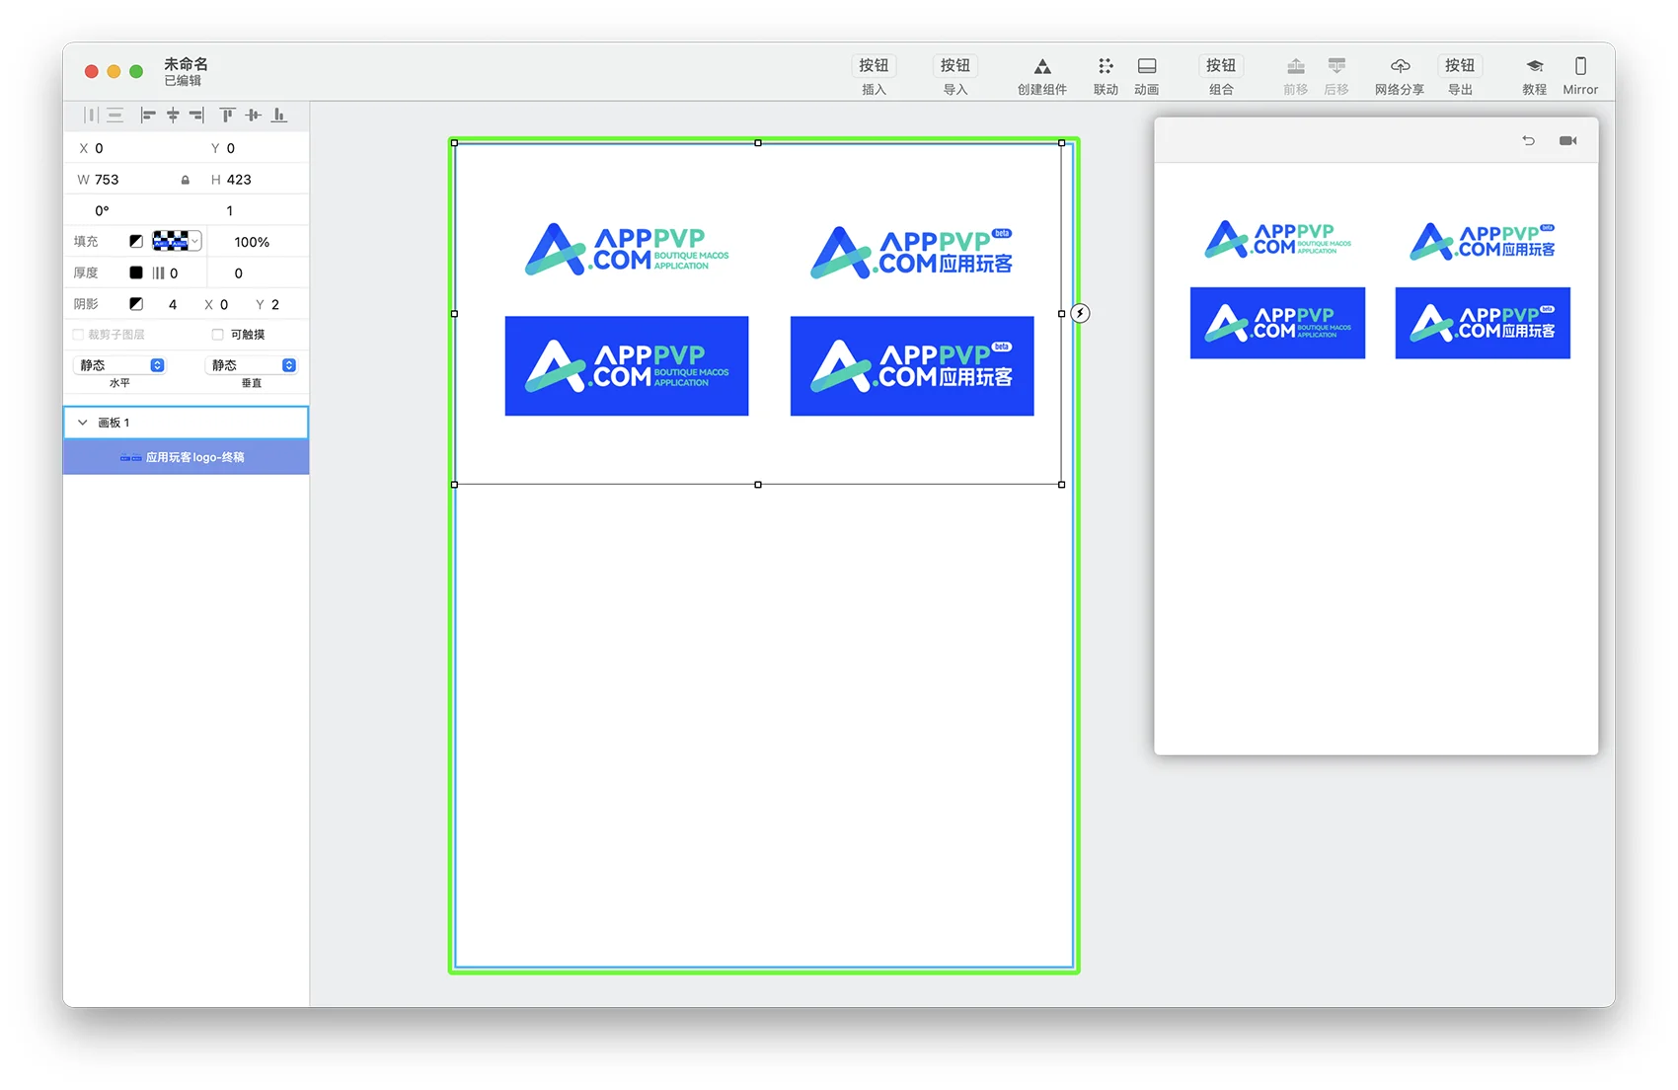Open the vertical (垂直) 静态 dropdown

pos(252,365)
